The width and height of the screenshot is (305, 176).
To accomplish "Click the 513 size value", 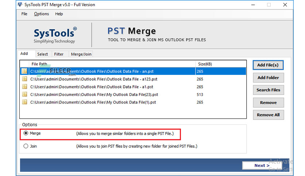I will coord(200,95).
